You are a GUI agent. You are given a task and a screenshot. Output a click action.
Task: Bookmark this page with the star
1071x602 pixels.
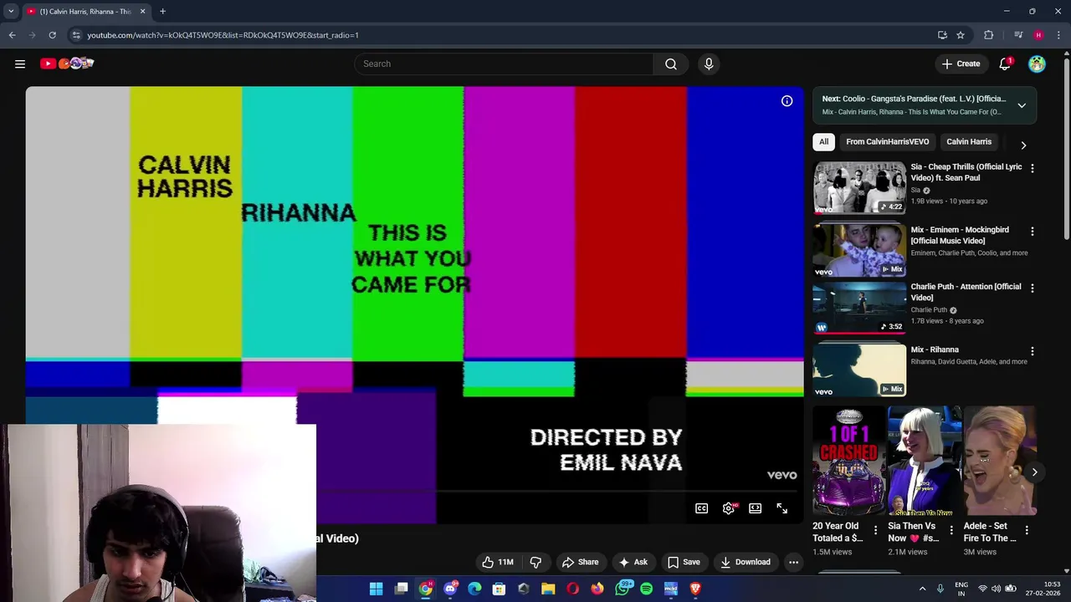click(961, 35)
